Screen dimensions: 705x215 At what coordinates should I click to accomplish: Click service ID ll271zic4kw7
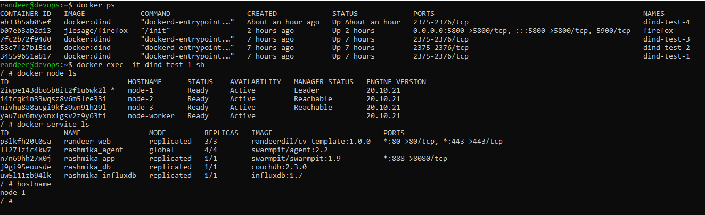[26, 150]
